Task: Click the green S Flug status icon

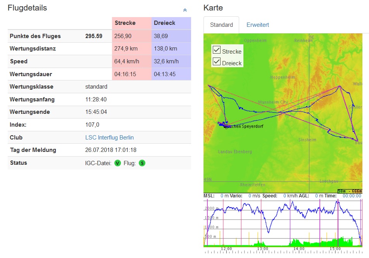Action: pyautogui.click(x=142, y=163)
